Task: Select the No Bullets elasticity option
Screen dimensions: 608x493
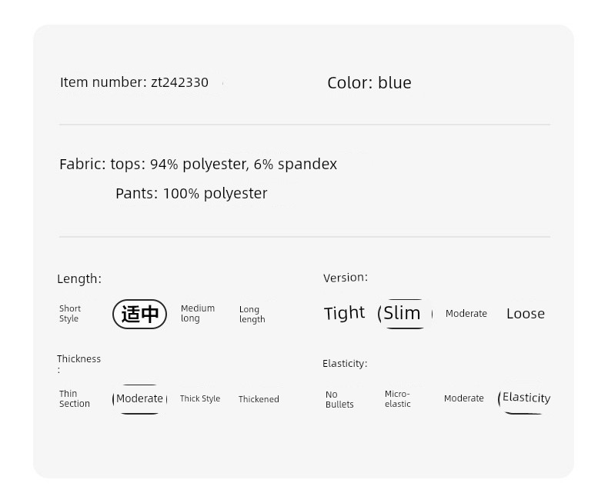Action: click(339, 400)
